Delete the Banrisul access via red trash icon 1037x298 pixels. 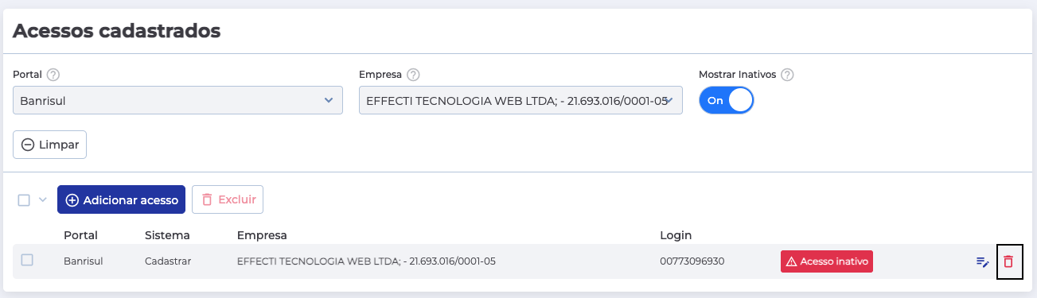click(1008, 261)
